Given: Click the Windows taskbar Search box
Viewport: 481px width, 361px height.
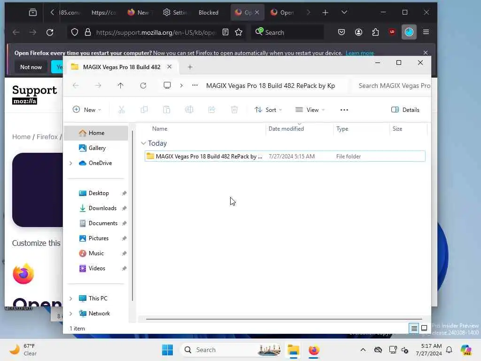Looking at the screenshot, I should (x=231, y=350).
